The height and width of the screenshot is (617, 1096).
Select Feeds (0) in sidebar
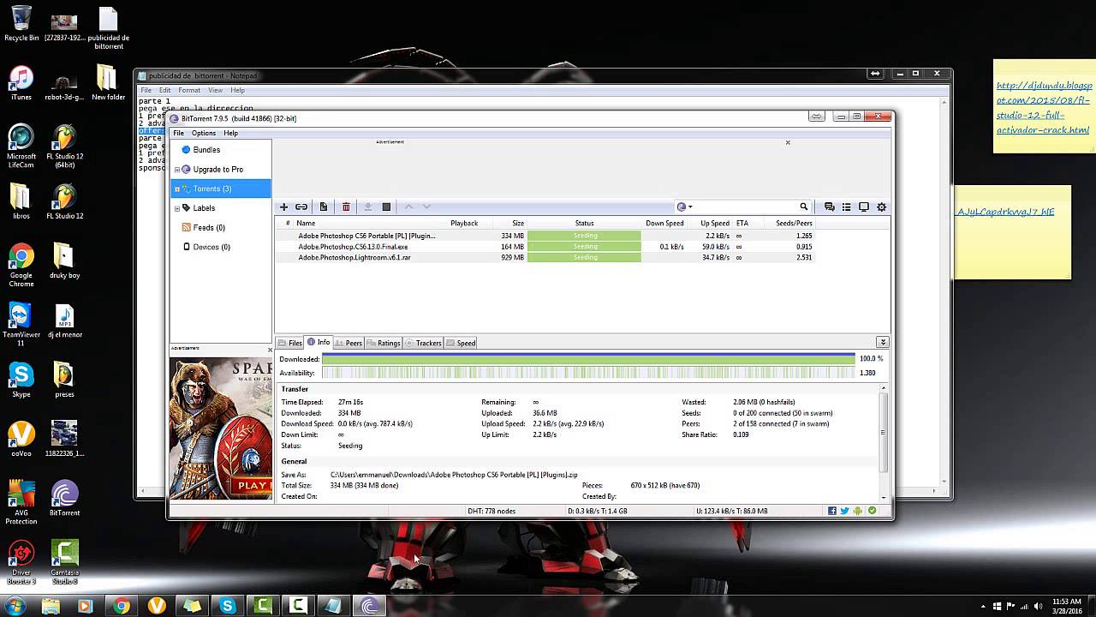[x=209, y=228]
